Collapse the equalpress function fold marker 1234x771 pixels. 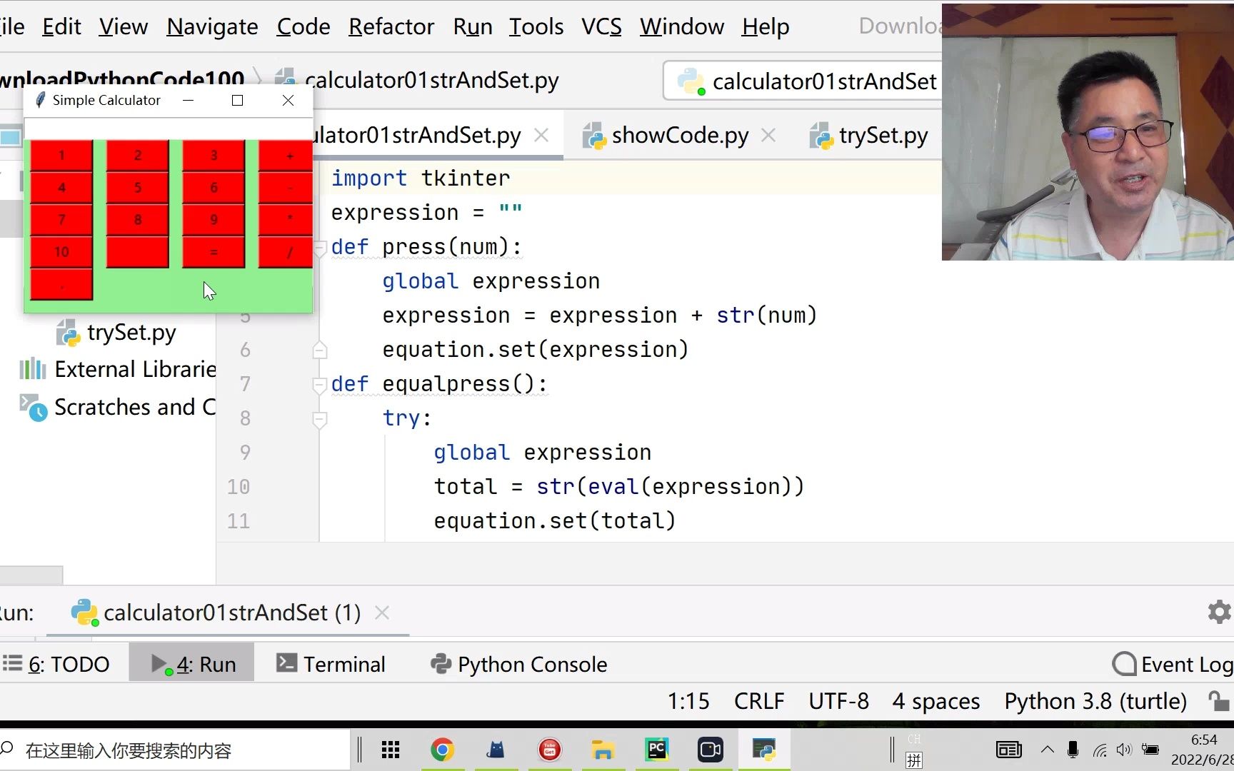[x=319, y=385]
